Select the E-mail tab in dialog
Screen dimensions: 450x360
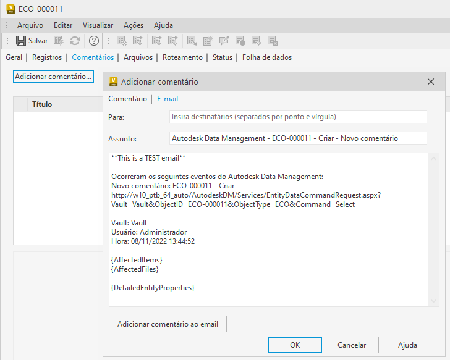168,99
